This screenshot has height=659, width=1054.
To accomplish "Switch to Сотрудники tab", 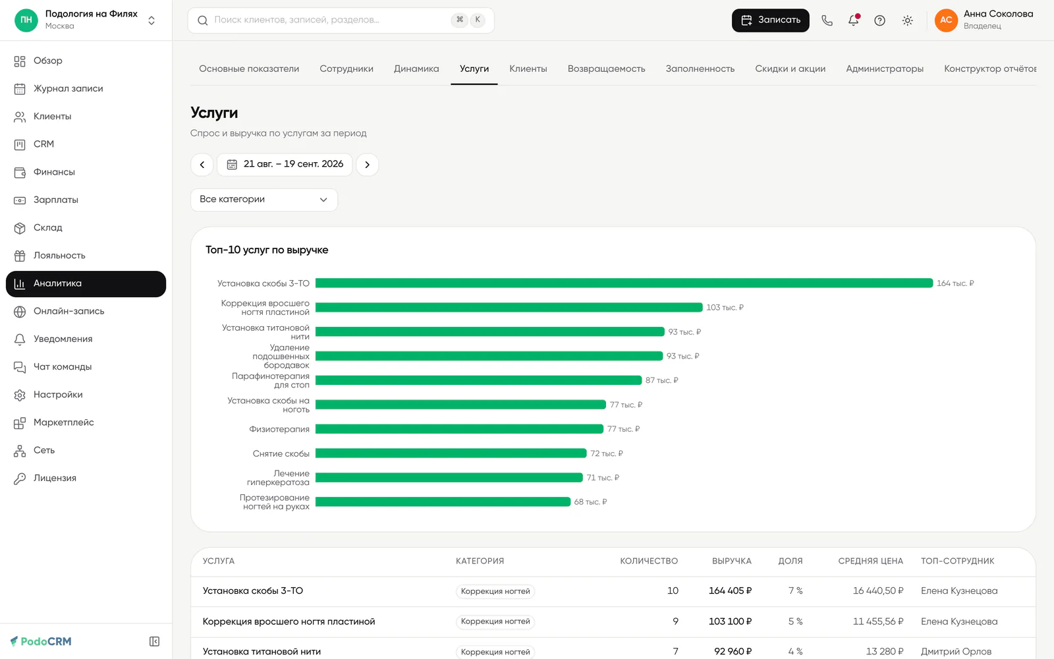I will click(x=347, y=69).
